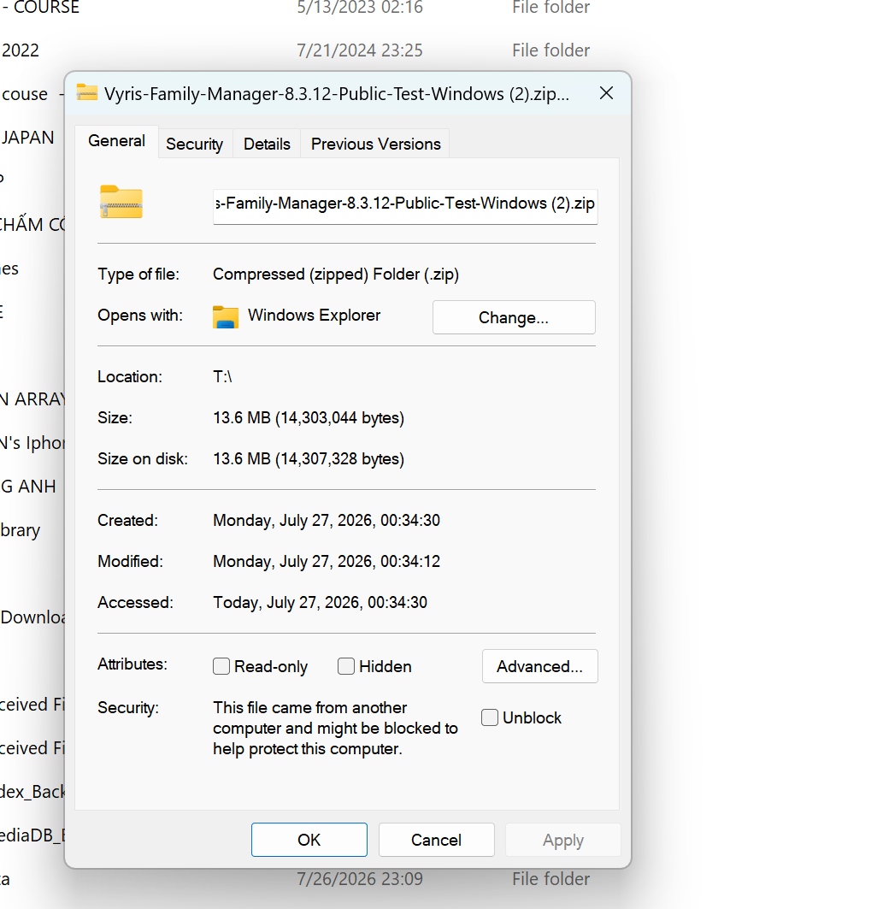
Task: Confirm with the OK button
Action: click(309, 840)
